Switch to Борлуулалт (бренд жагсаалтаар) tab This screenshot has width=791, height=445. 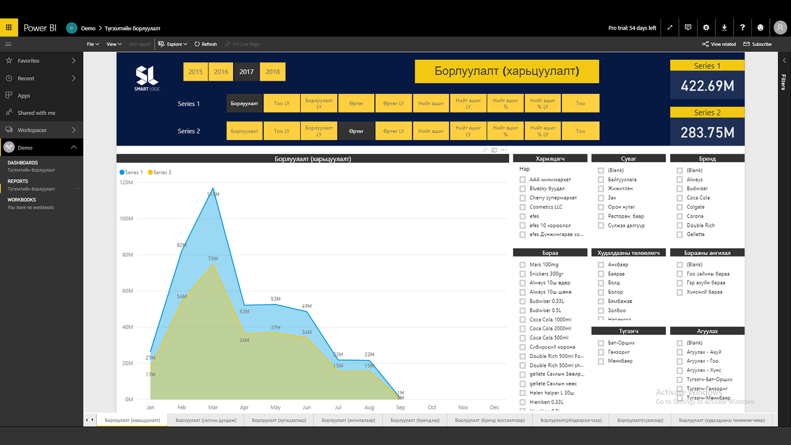coord(490,420)
